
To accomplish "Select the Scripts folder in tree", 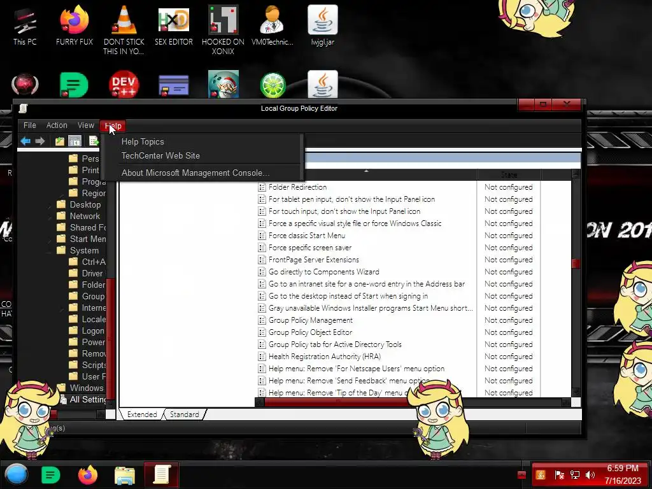I will pos(94,365).
